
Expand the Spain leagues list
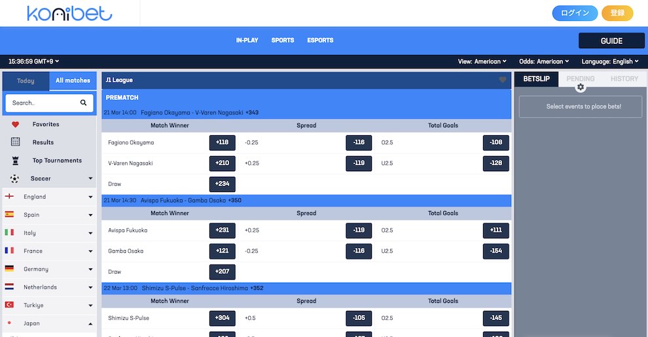pyautogui.click(x=90, y=215)
